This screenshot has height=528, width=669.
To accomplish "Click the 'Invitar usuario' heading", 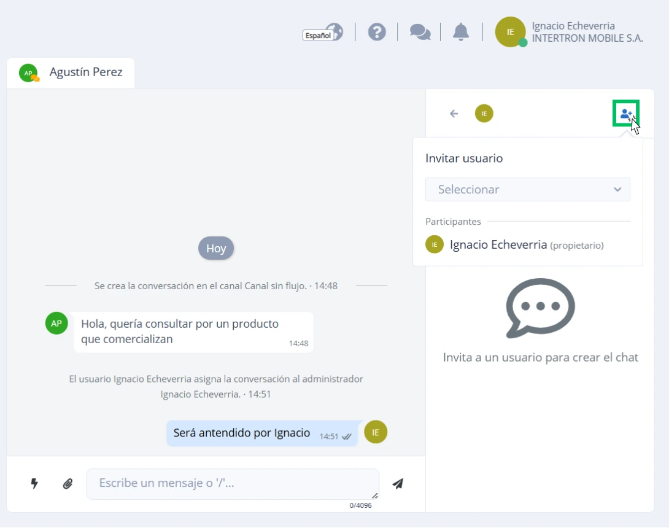I will 464,158.
